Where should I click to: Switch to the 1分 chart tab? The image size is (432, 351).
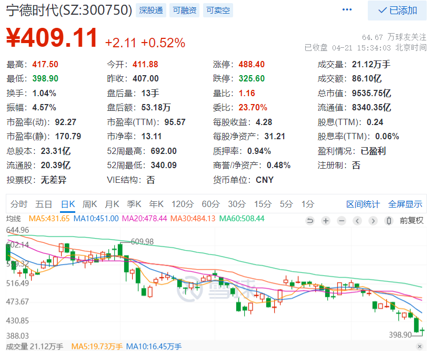pyautogui.click(x=308, y=204)
